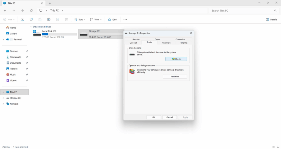Expand the Personal OneDrive tree node
The width and height of the screenshot is (281, 149).
[x=3, y=40]
